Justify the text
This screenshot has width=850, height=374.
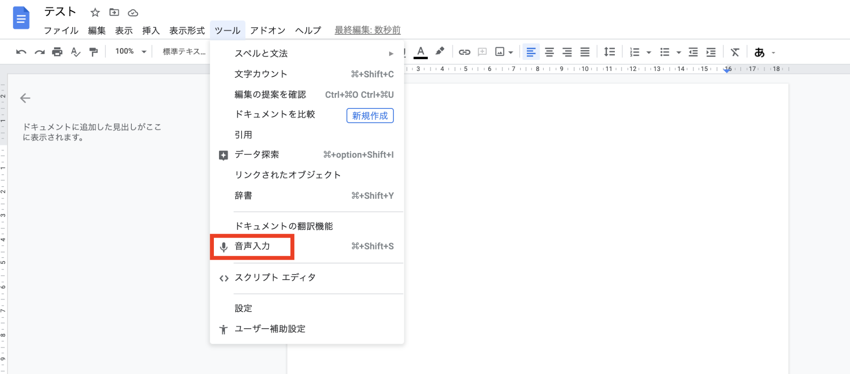pos(585,52)
